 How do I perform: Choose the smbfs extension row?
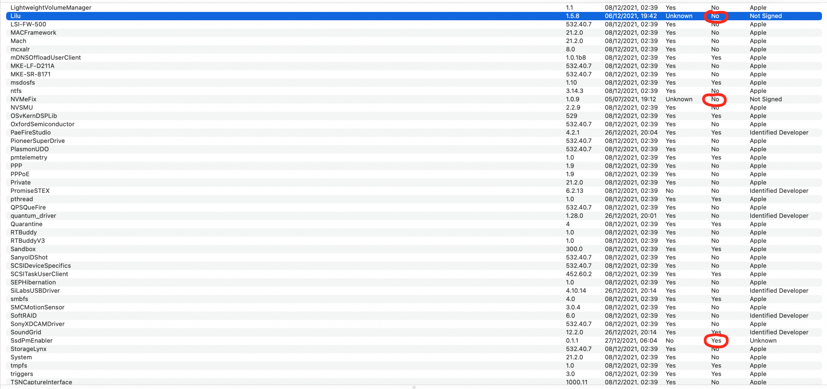click(x=414, y=299)
